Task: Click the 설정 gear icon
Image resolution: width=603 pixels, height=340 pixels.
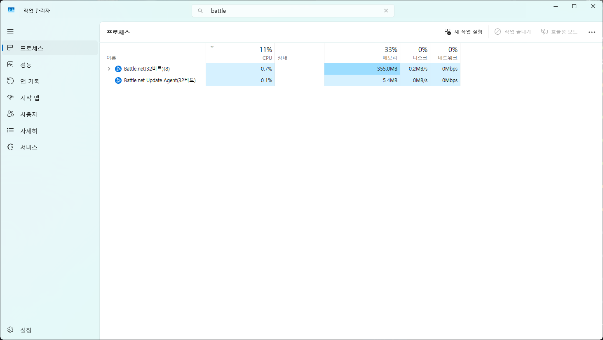Action: click(10, 330)
